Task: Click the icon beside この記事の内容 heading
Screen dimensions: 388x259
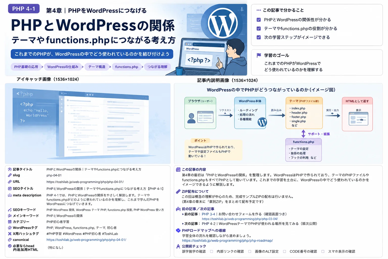Action: point(178,169)
